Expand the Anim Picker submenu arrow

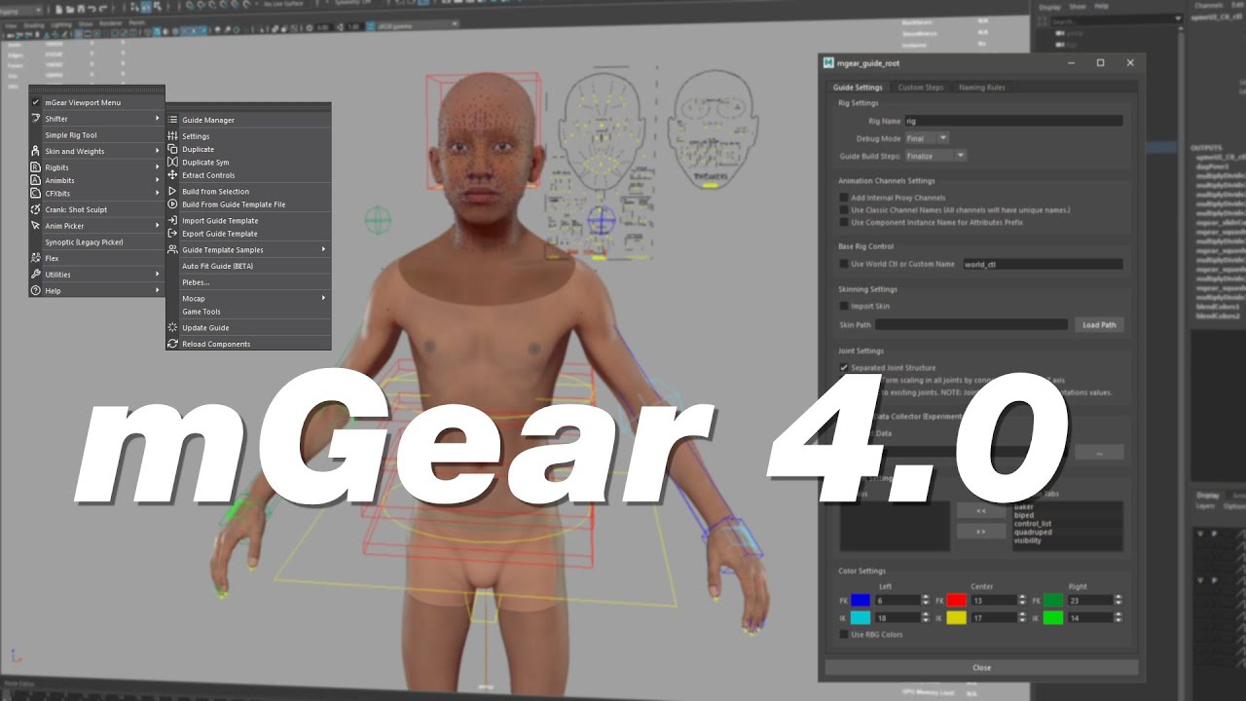point(158,226)
